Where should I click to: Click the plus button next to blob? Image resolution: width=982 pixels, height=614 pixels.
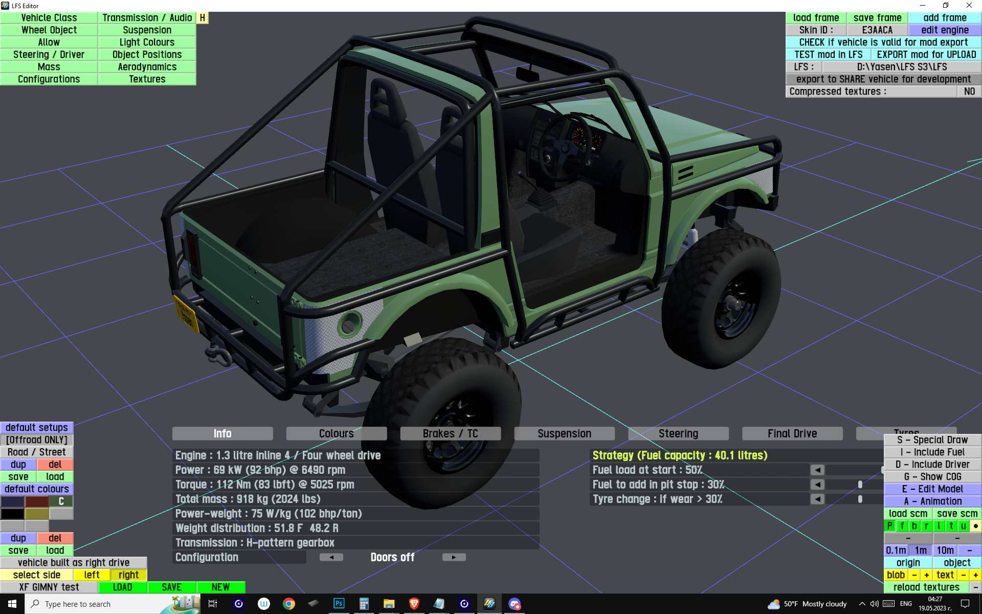click(927, 575)
